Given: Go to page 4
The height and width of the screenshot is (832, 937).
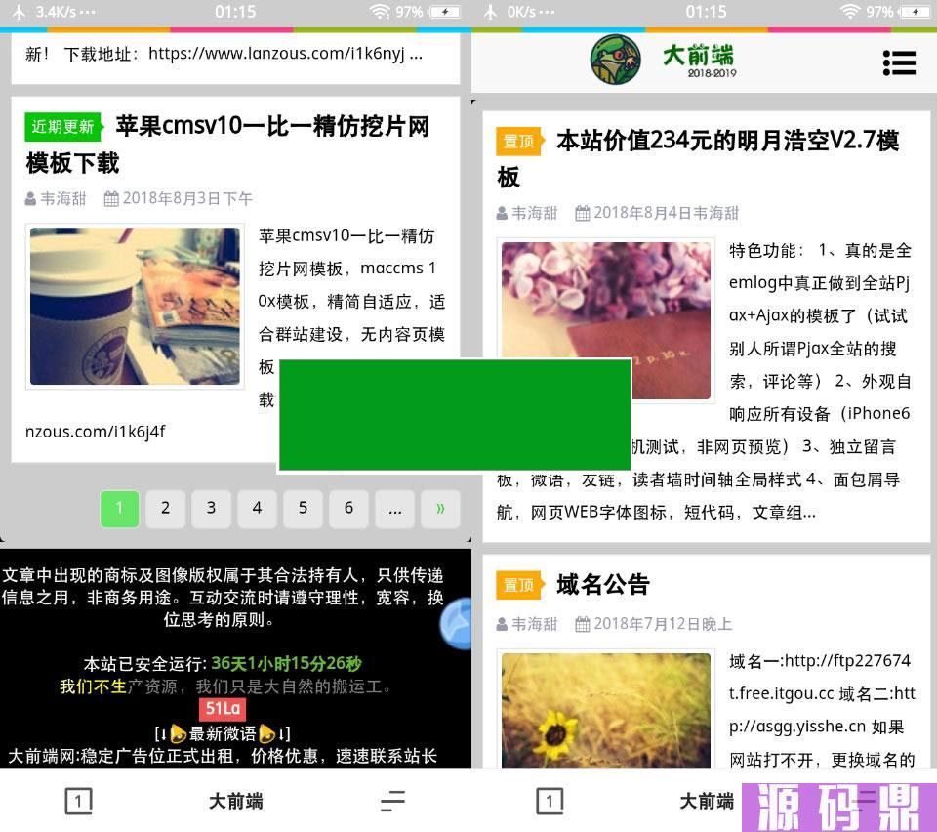Looking at the screenshot, I should (x=257, y=509).
